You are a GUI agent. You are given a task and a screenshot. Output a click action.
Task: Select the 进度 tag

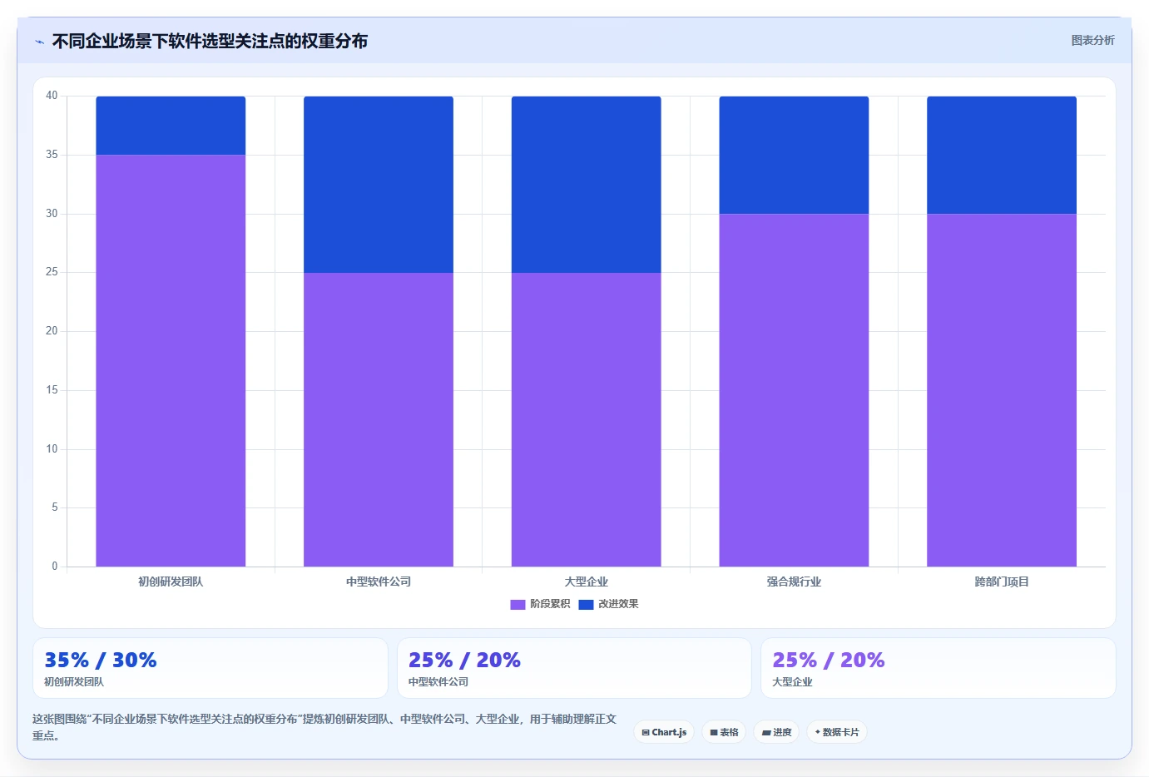pos(776,732)
